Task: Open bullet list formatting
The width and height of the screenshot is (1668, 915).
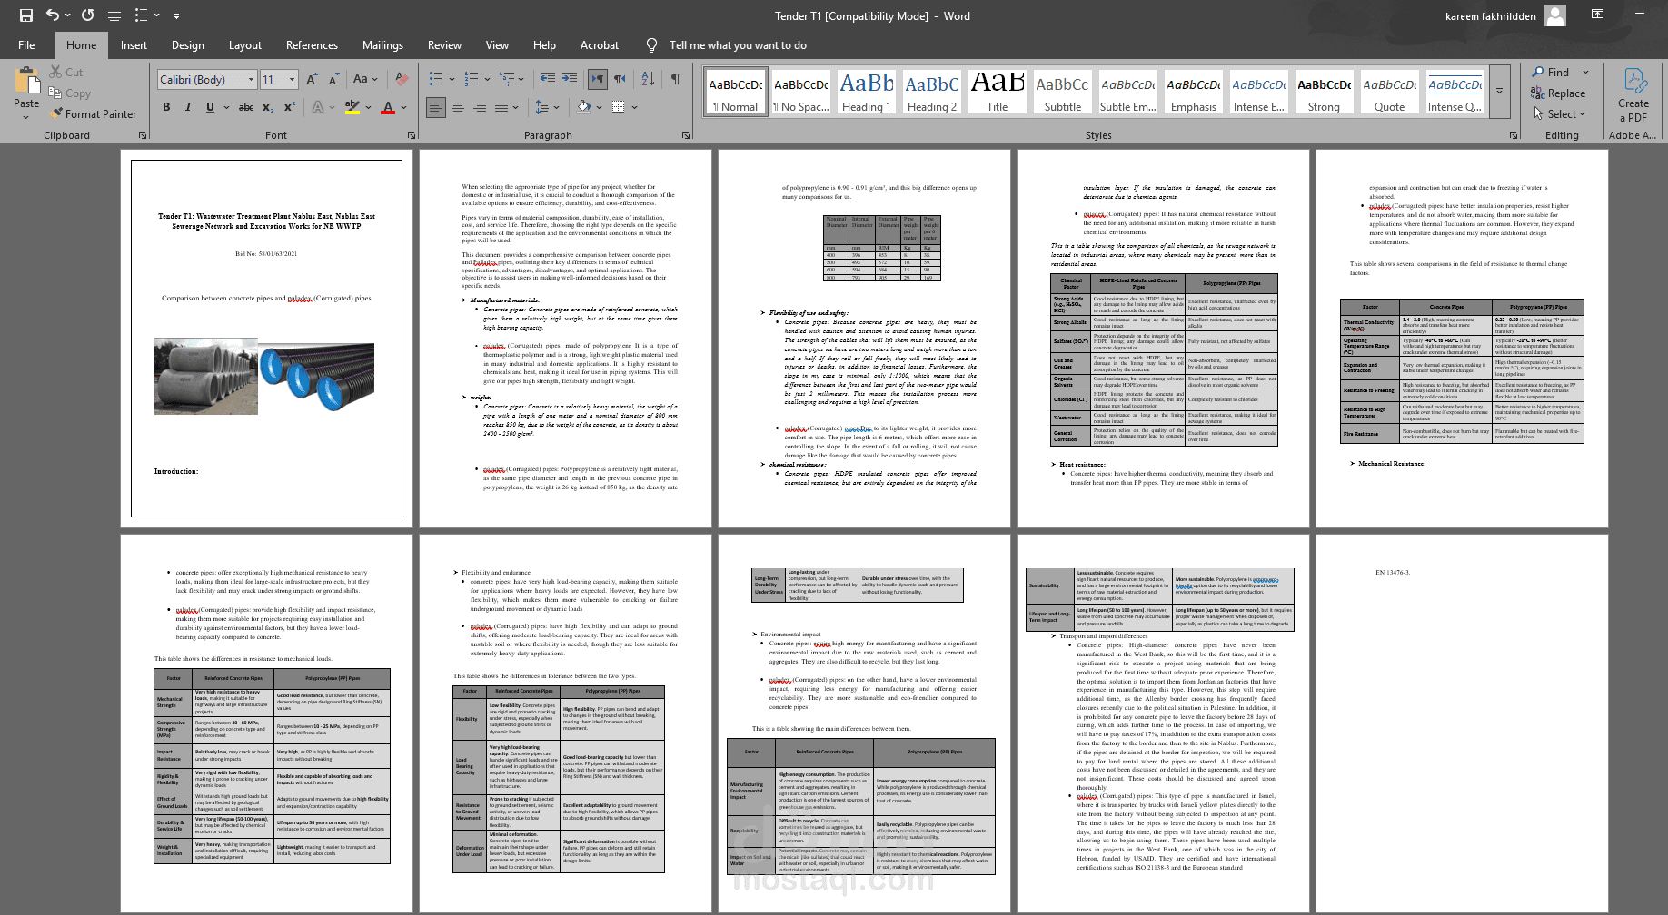Action: pyautogui.click(x=436, y=80)
